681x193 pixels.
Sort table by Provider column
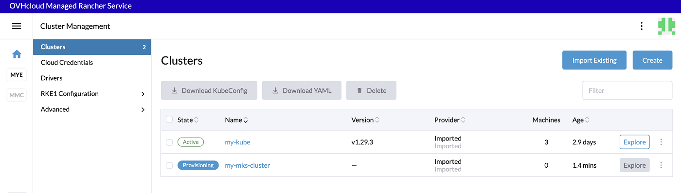tap(450, 120)
